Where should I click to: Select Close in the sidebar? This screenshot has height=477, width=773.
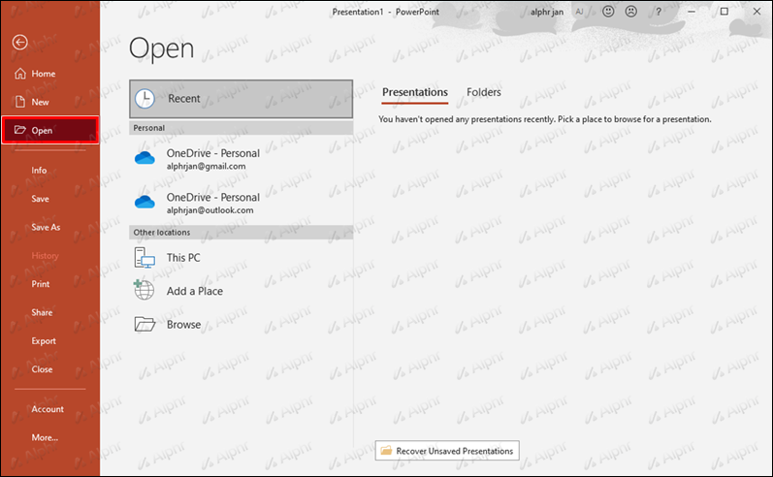point(49,369)
